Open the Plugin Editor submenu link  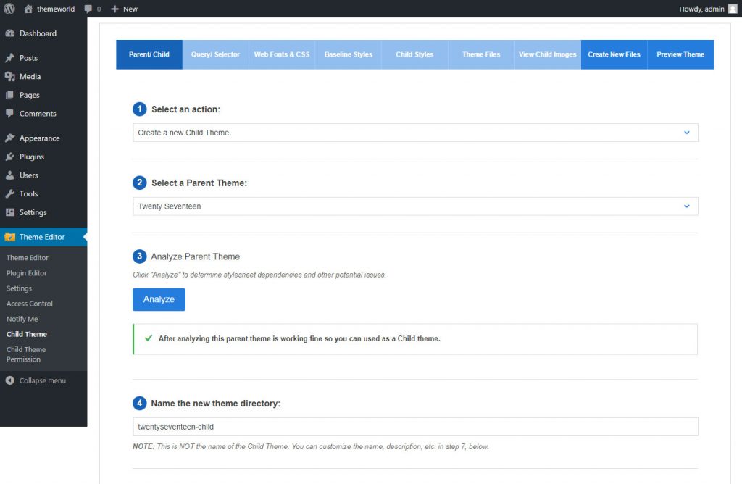(27, 273)
